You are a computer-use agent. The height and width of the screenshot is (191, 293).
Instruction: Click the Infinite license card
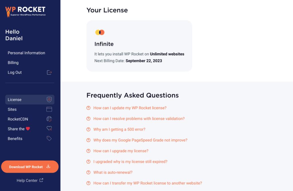point(139,46)
